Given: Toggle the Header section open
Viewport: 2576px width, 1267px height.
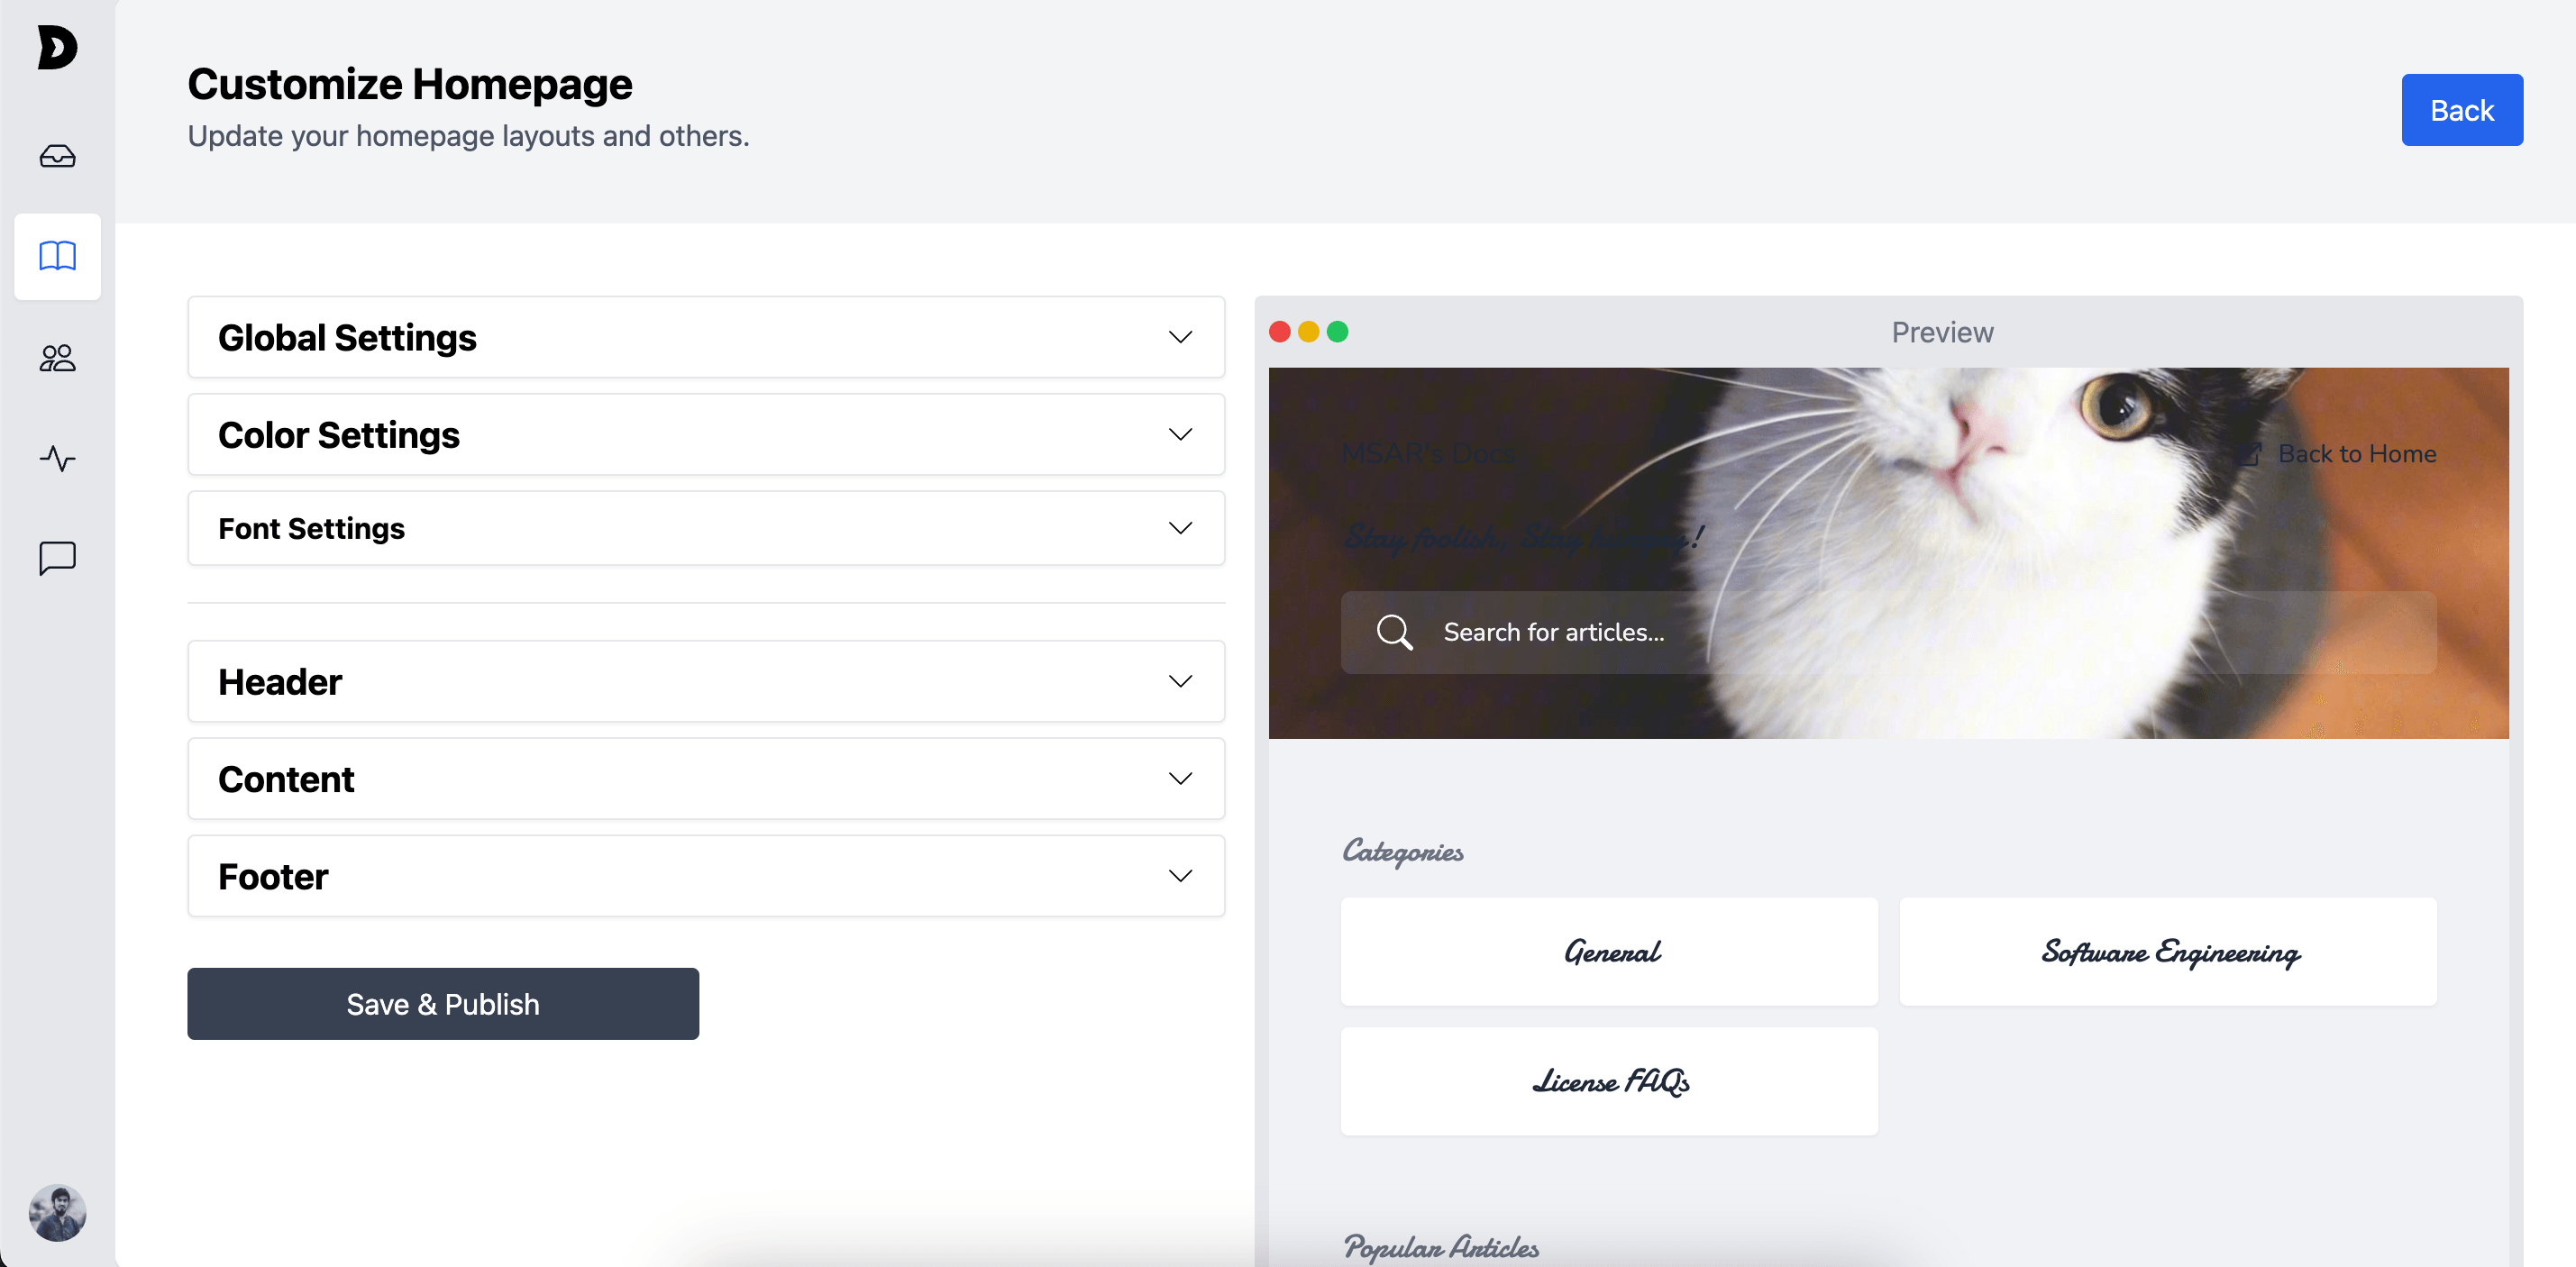Looking at the screenshot, I should [707, 682].
